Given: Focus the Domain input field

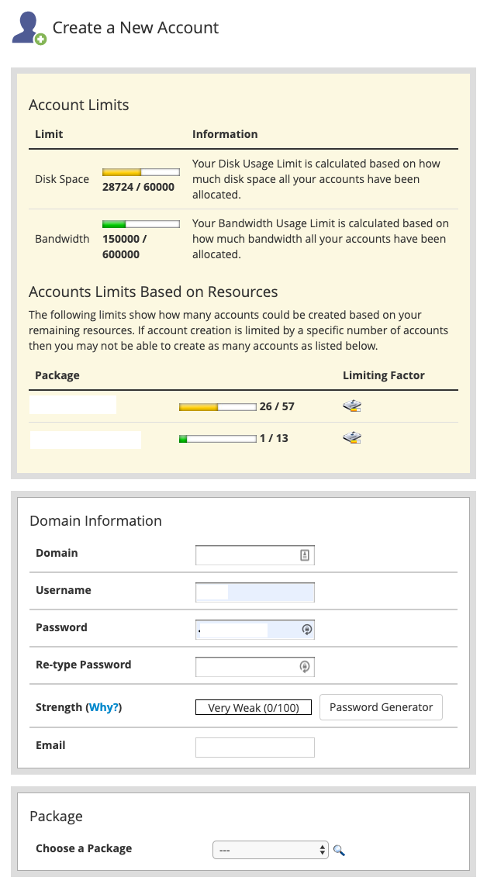Looking at the screenshot, I should 255,555.
